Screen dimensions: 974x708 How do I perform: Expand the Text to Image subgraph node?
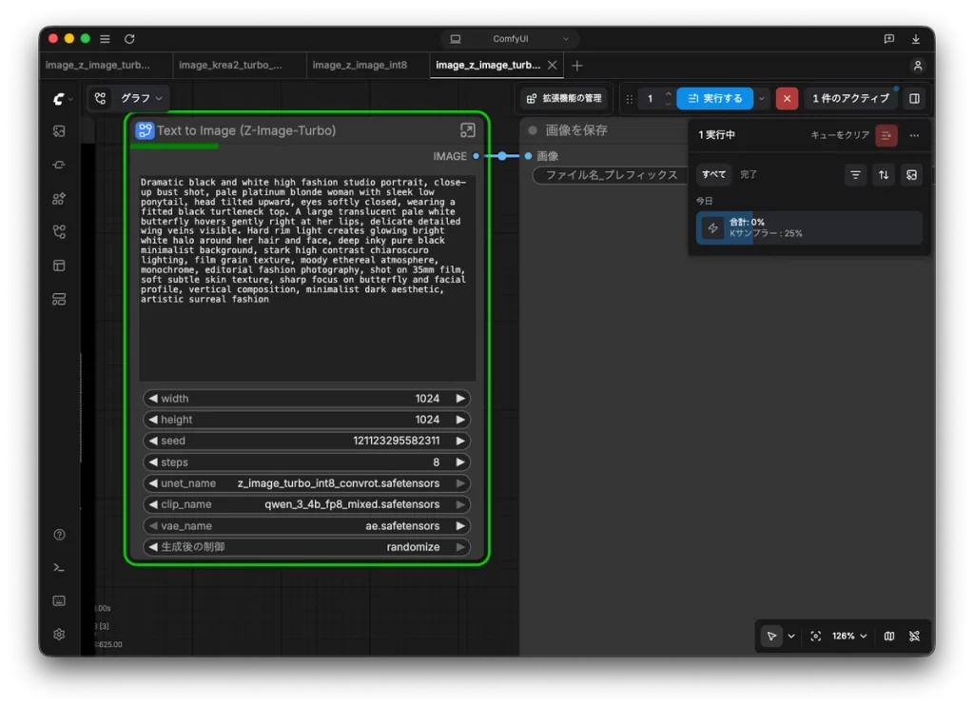pos(467,130)
